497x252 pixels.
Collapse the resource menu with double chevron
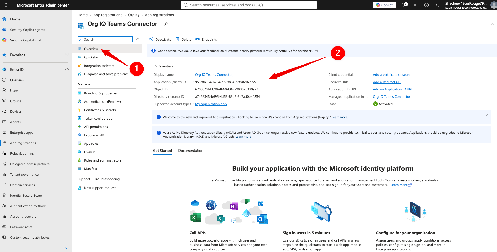[137, 39]
